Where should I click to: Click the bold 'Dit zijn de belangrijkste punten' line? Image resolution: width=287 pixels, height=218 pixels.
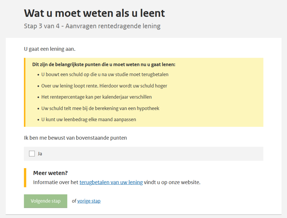(104, 65)
